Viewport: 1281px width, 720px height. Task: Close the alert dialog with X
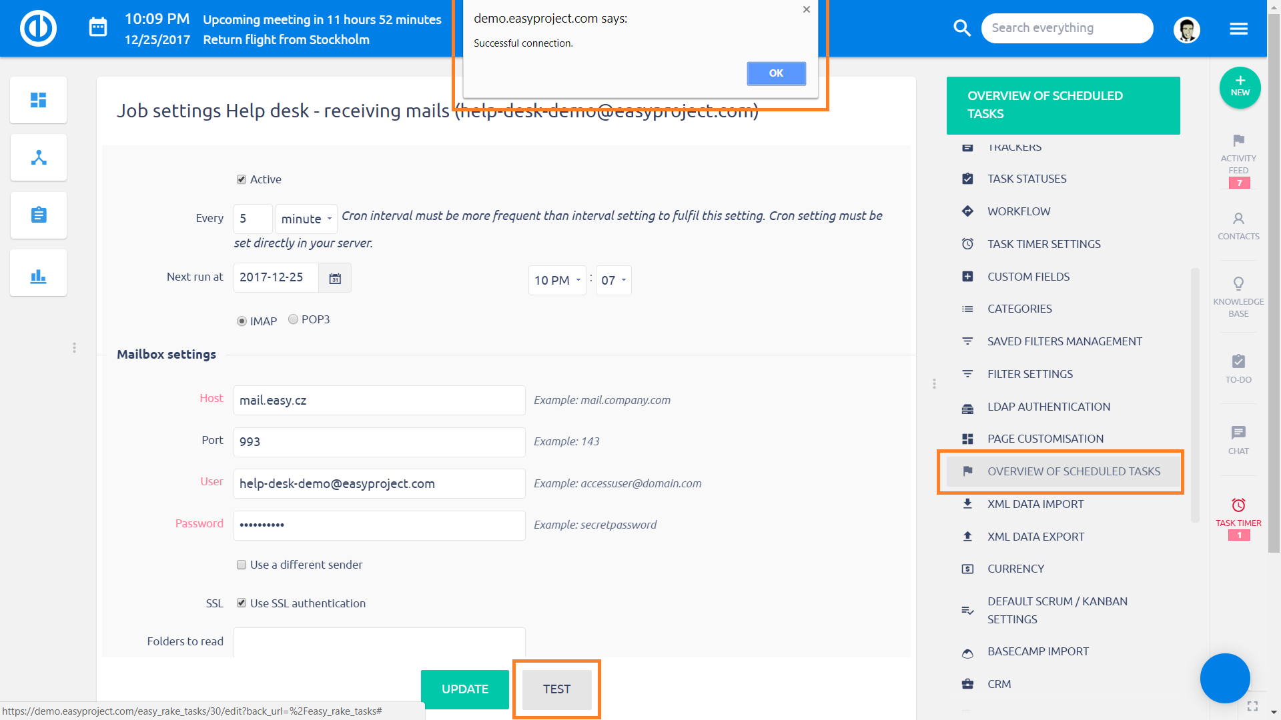click(806, 9)
